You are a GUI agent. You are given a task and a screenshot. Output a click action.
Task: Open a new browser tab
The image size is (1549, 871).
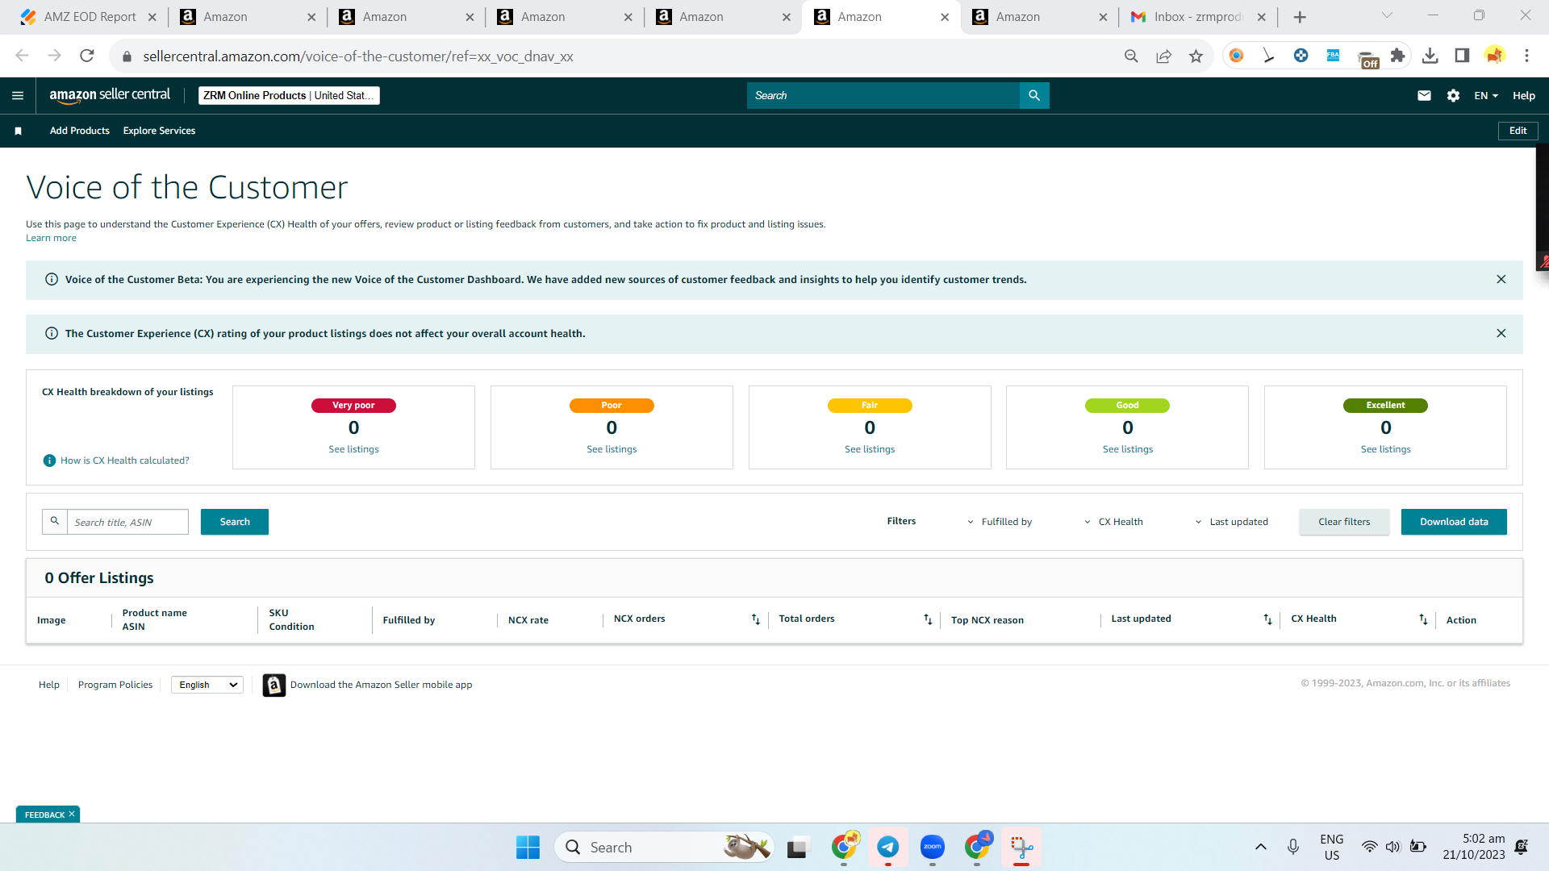pyautogui.click(x=1300, y=17)
